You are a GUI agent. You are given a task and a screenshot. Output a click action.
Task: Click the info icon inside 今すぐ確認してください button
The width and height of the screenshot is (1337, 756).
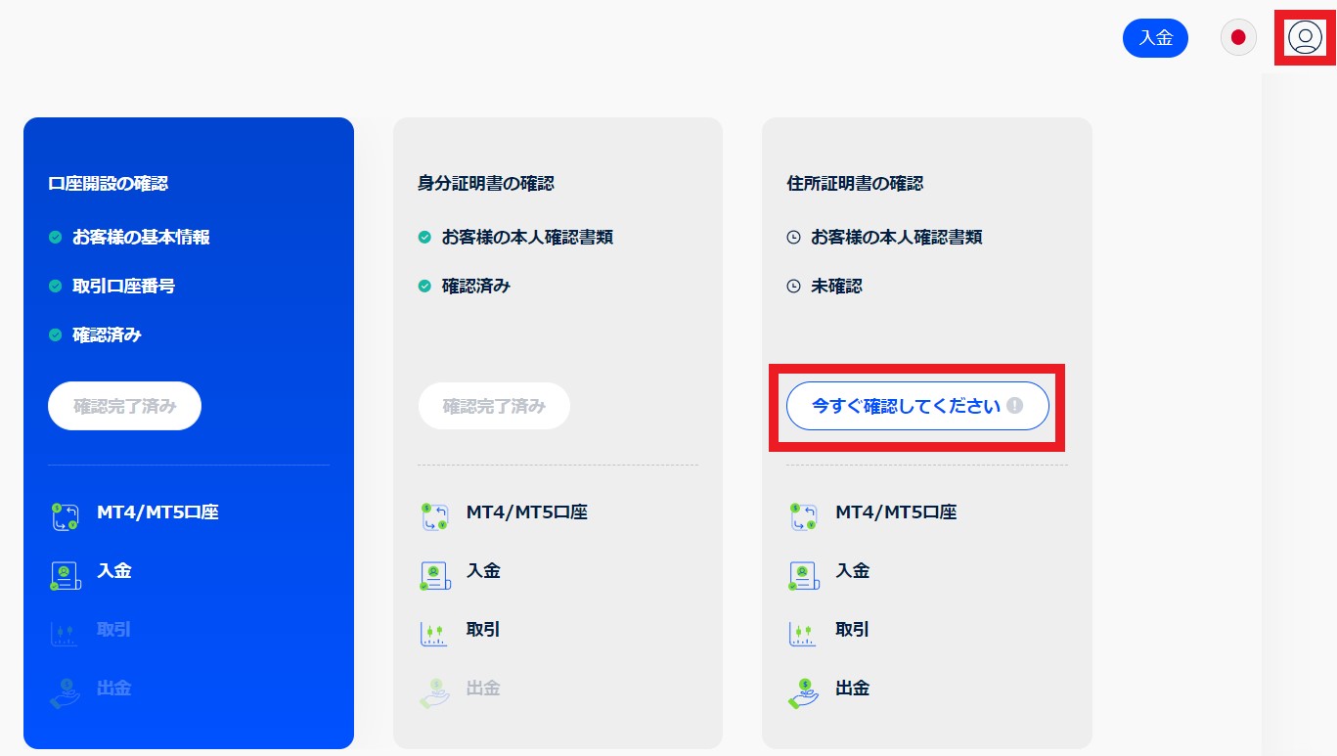pos(1014,406)
